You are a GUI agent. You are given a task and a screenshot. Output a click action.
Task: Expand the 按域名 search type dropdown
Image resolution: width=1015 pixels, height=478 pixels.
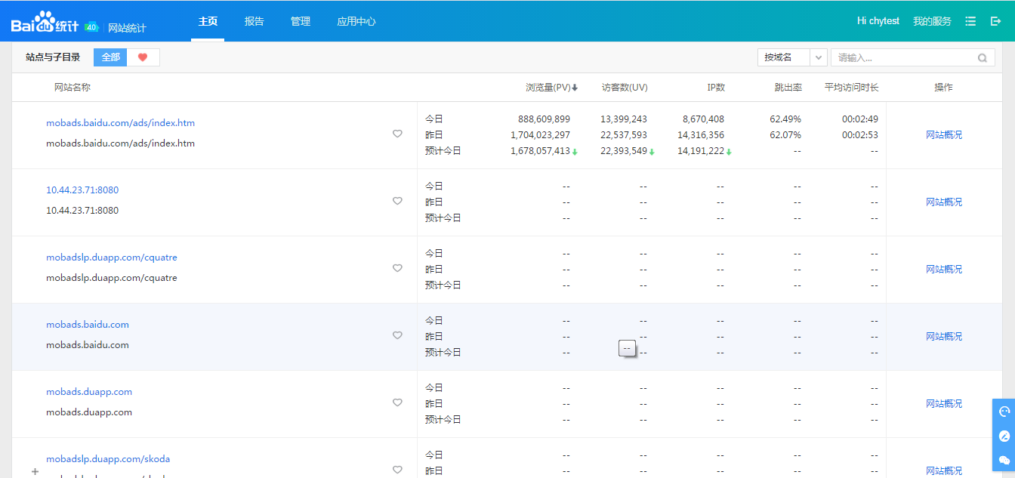click(x=819, y=57)
